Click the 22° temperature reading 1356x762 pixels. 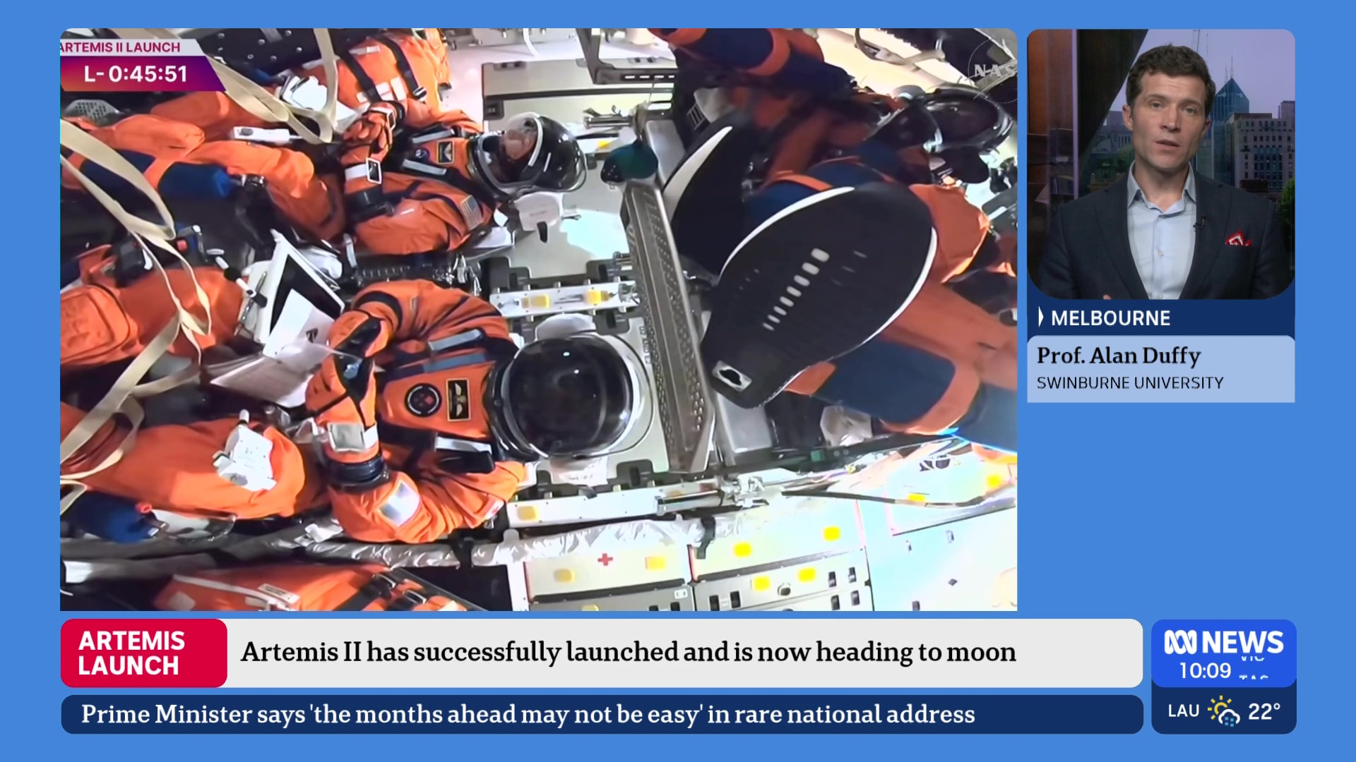[1263, 711]
